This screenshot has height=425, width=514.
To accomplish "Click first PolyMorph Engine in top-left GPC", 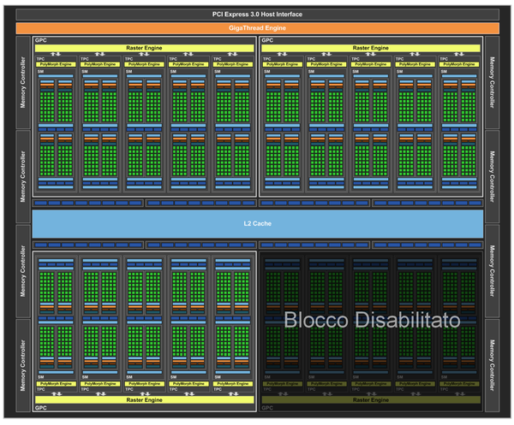I will point(56,64).
